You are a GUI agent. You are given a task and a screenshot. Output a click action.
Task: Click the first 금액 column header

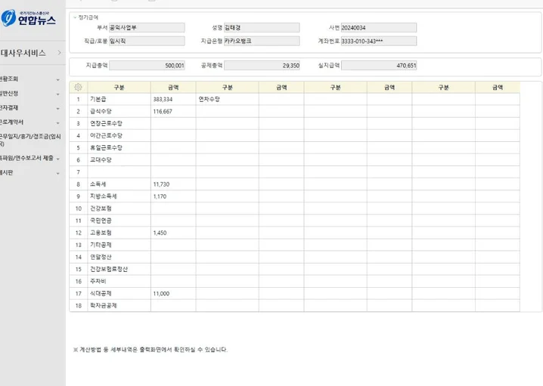(x=172, y=88)
